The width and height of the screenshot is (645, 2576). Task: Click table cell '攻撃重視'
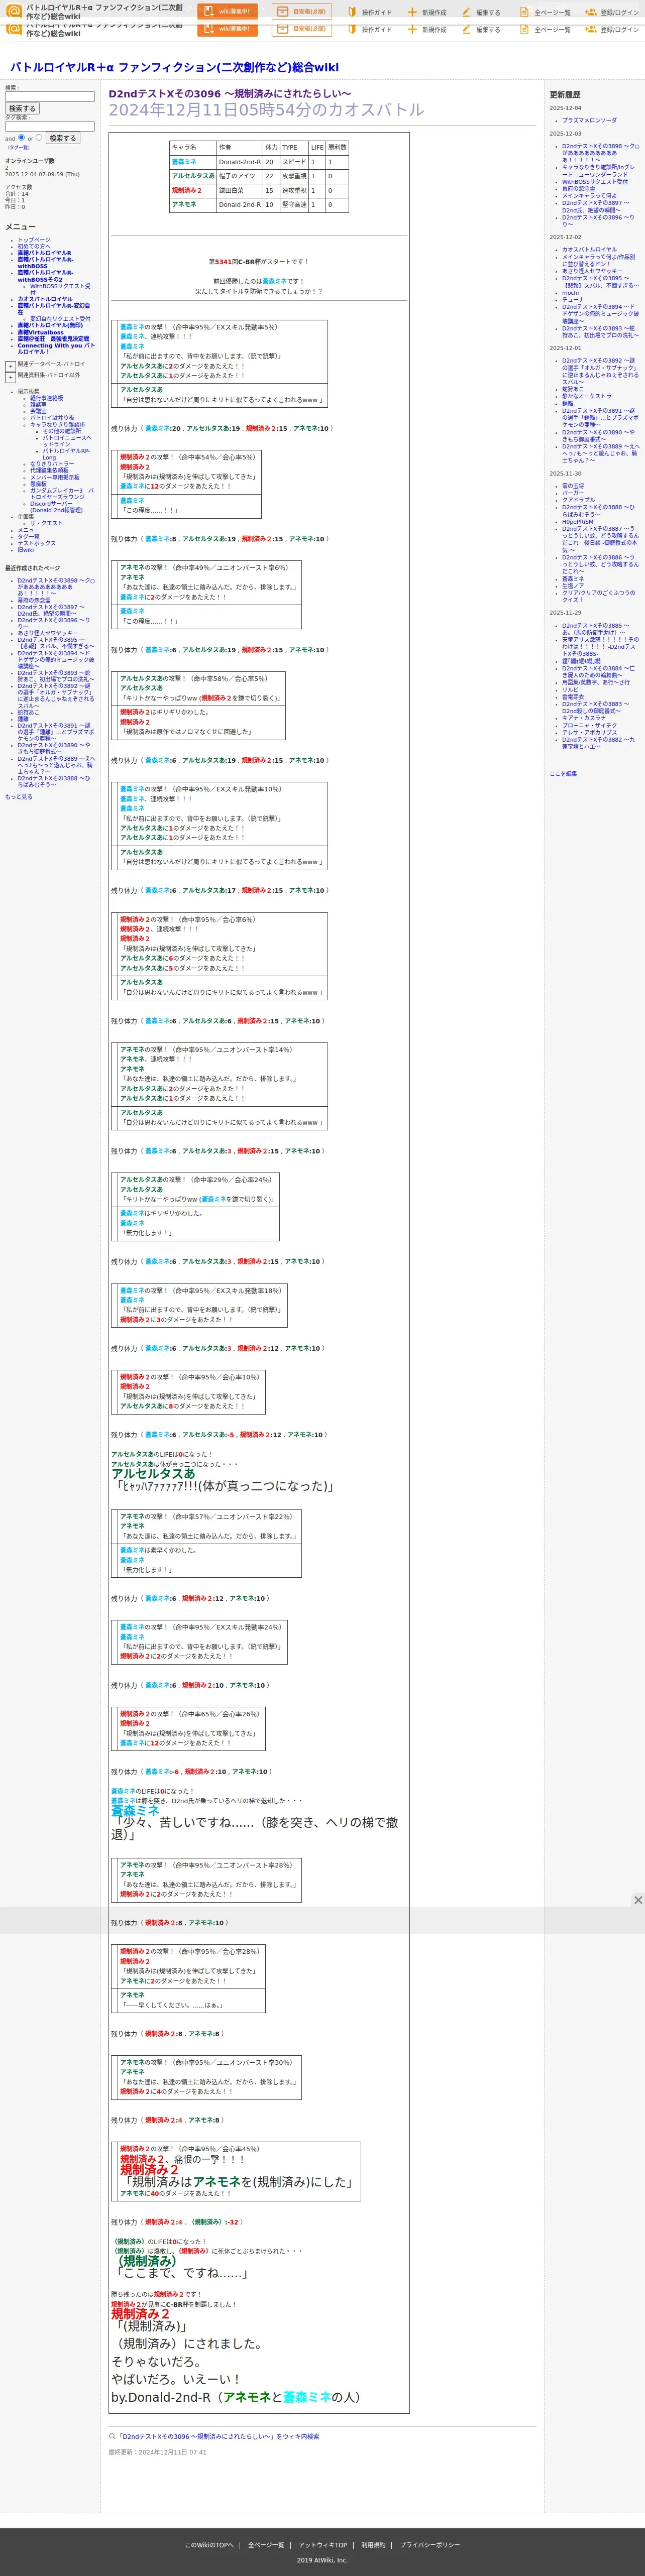[x=294, y=176]
